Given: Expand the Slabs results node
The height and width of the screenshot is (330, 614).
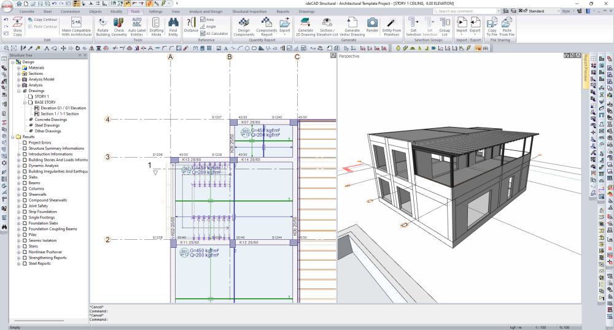Looking at the screenshot, I should coord(19,177).
